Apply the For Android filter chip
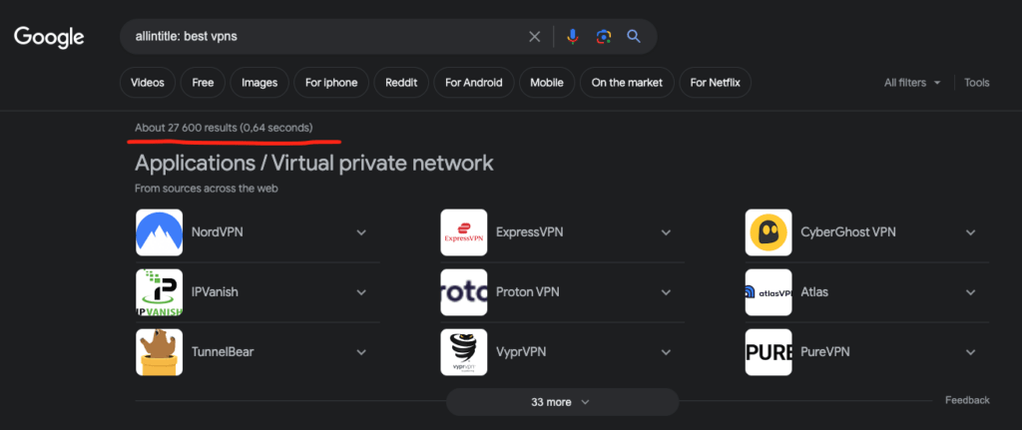 [x=474, y=83]
